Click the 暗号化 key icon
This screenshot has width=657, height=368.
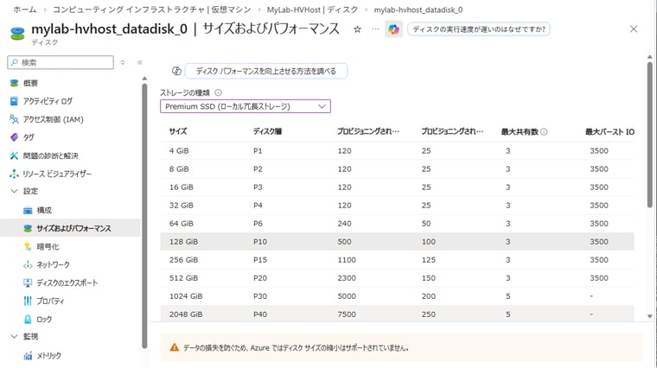point(28,246)
